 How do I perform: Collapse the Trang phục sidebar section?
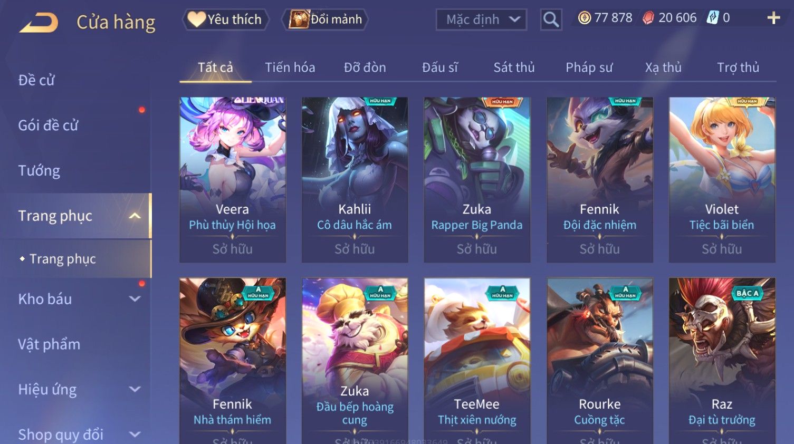(x=135, y=216)
